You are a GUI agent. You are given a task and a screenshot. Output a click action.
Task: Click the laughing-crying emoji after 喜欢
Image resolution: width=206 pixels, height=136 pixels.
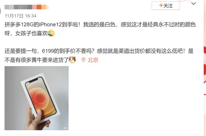tap(51, 33)
